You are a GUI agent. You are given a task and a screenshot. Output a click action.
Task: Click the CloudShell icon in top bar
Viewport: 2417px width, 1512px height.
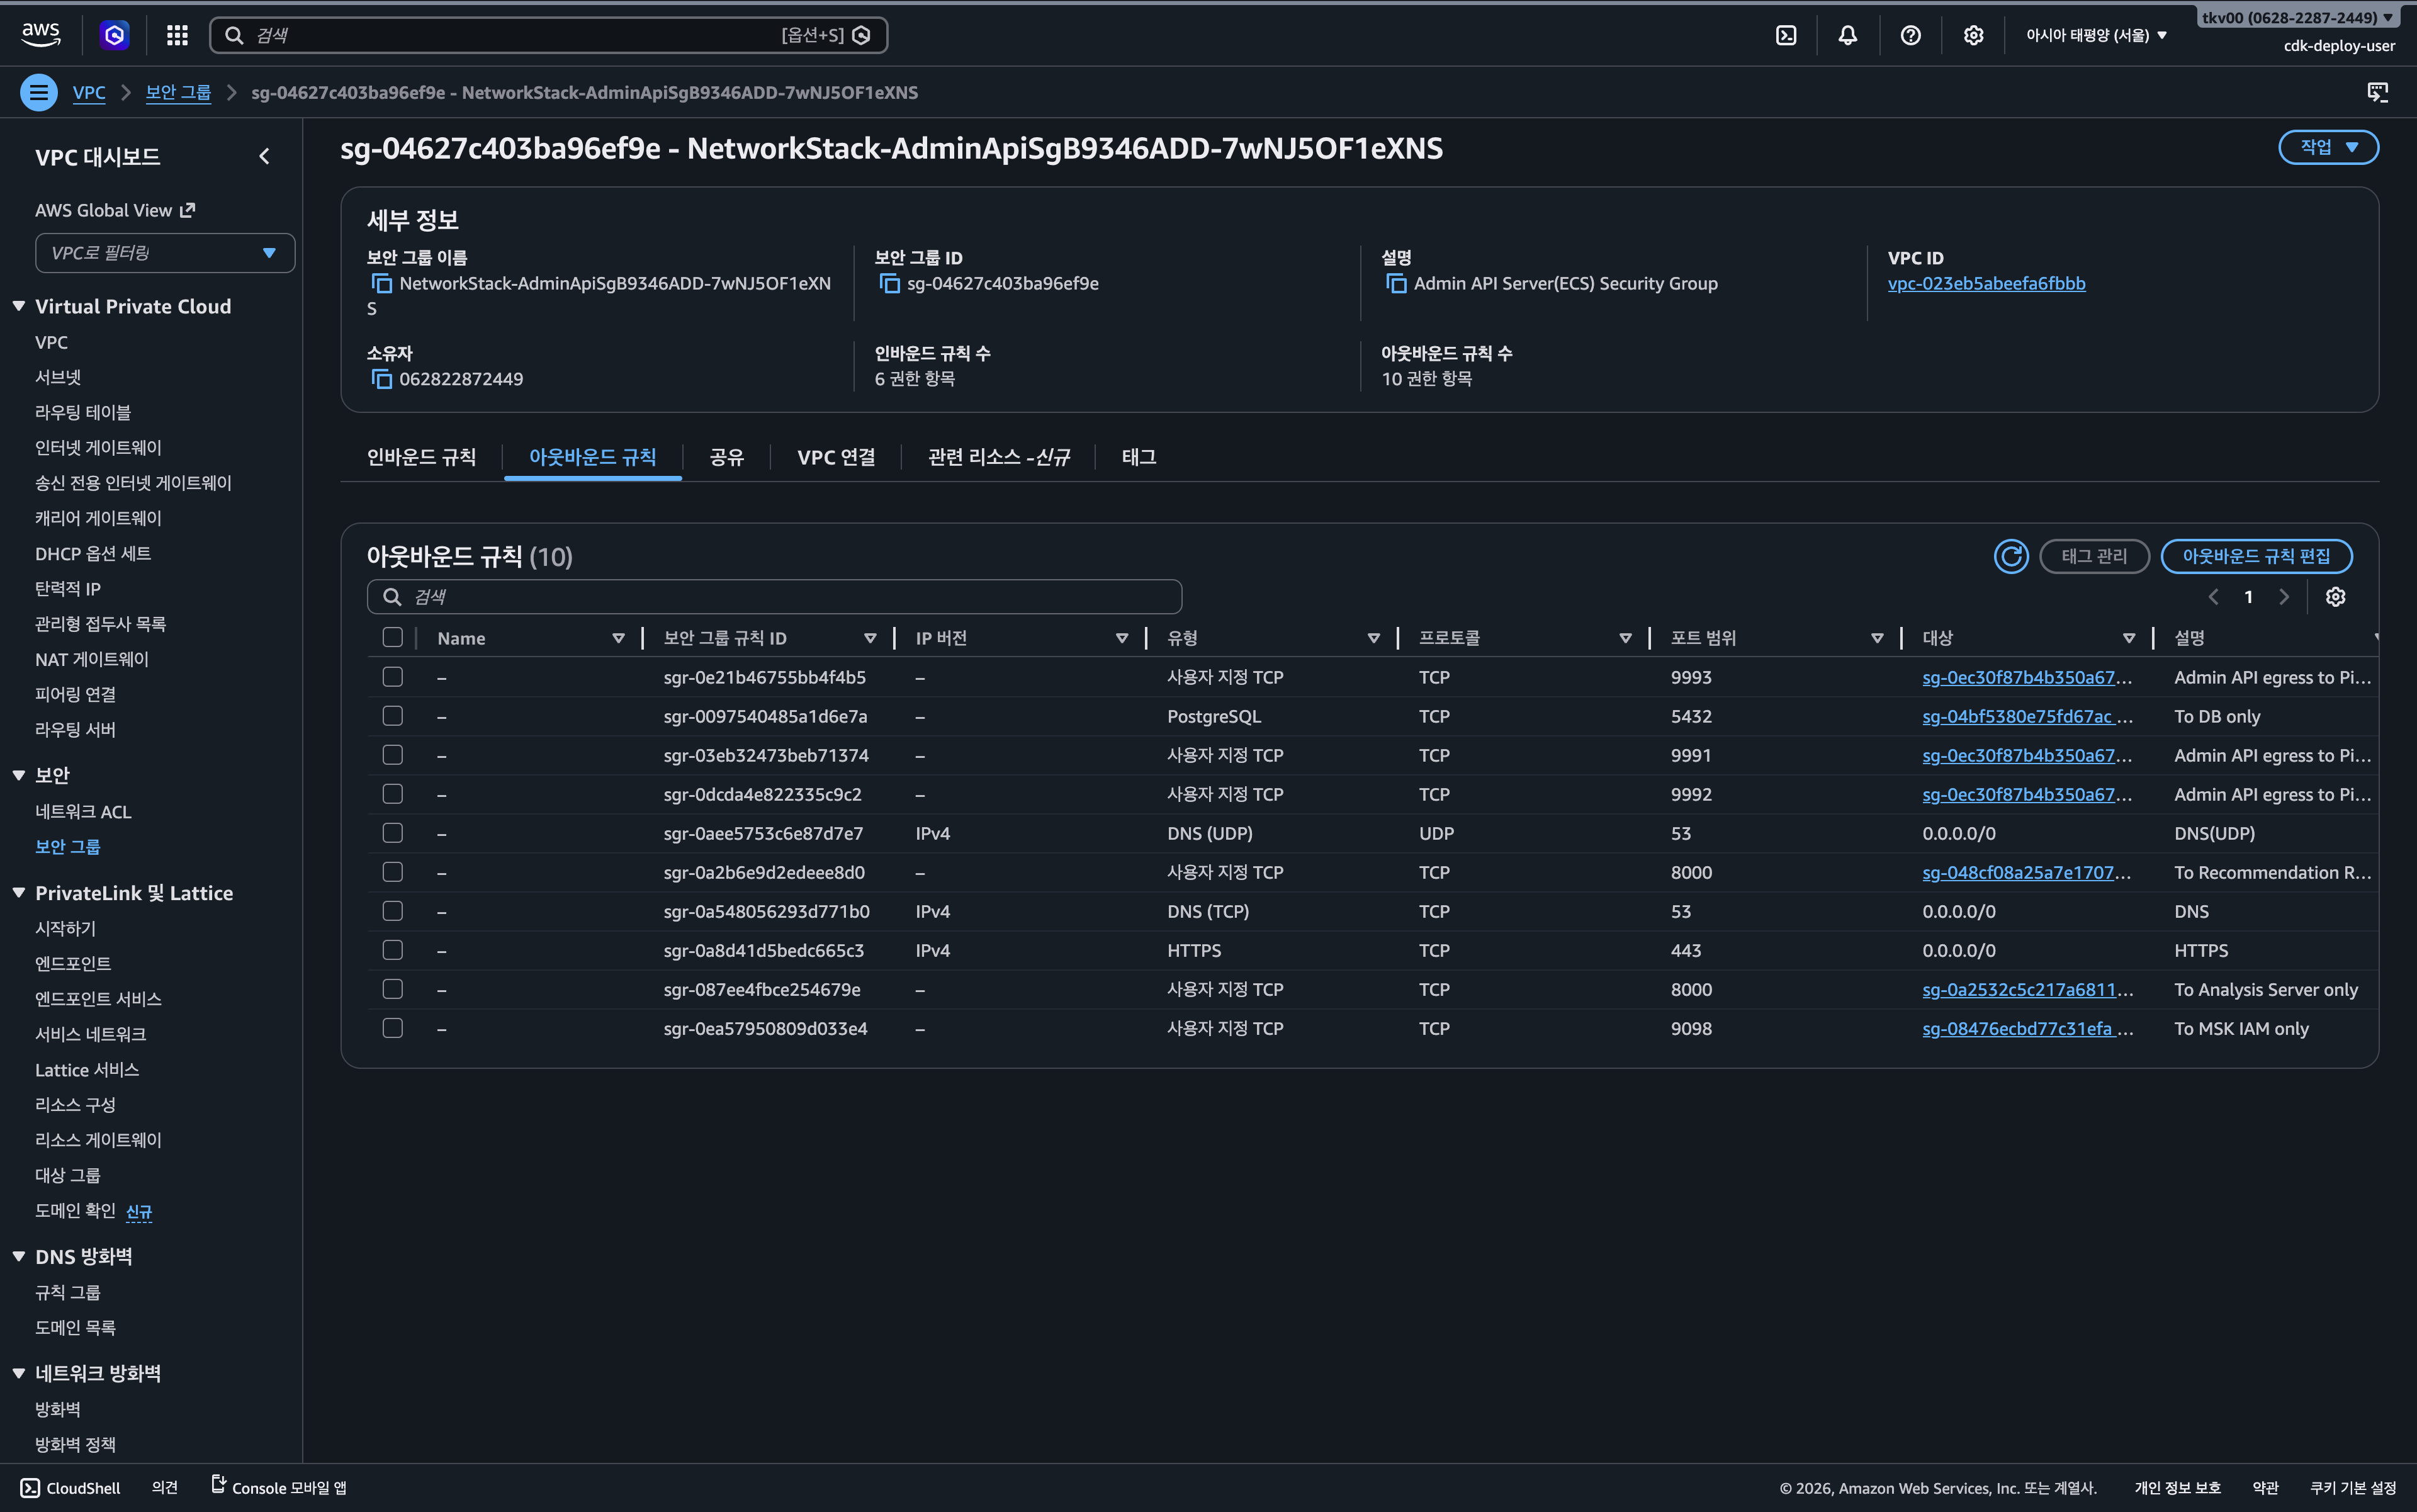(x=1785, y=35)
